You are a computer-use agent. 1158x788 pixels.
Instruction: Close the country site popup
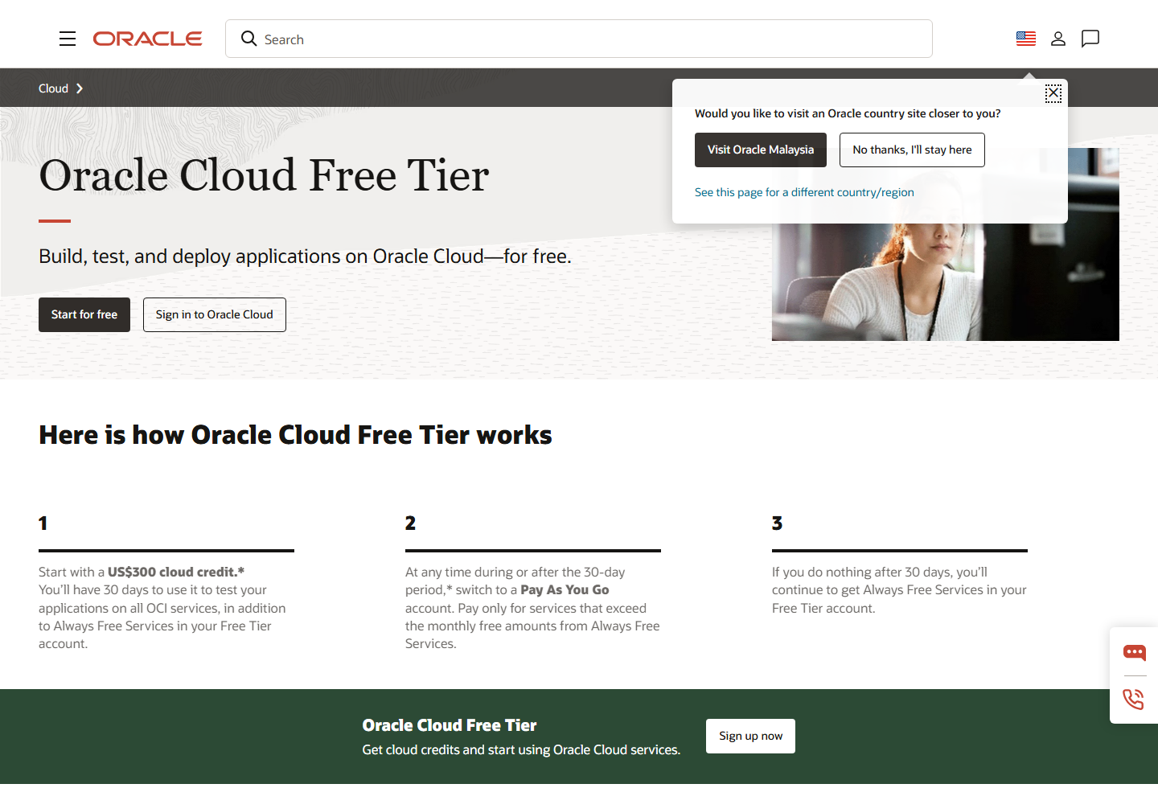point(1053,93)
